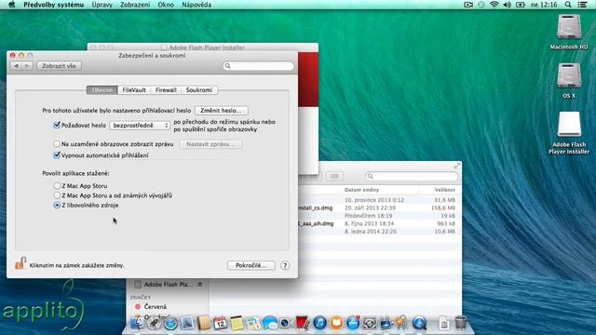Select the Finder row dated Předevčírem 18:19
Viewport: 596px width, 335px height.
point(380,216)
